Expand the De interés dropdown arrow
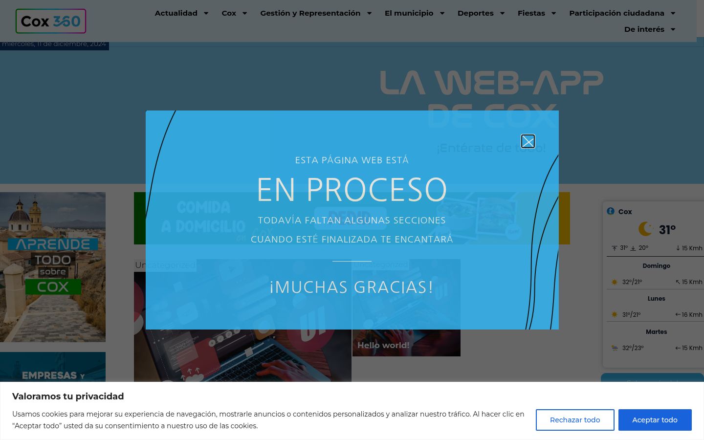The height and width of the screenshot is (440, 704). [x=673, y=29]
